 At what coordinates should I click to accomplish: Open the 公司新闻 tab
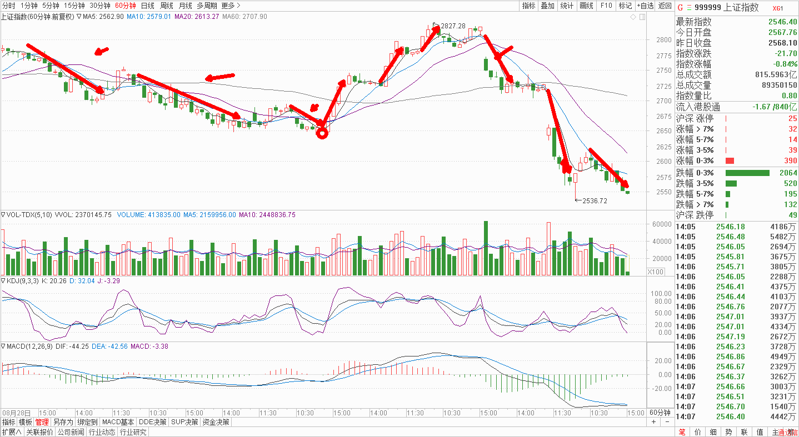pos(71,432)
